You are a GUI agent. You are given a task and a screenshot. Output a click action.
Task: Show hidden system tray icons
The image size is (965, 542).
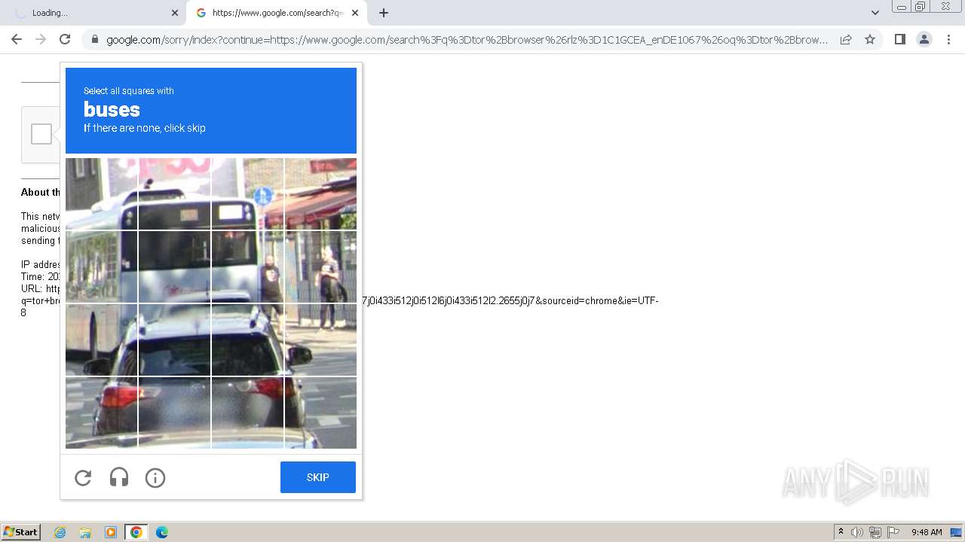coord(841,532)
